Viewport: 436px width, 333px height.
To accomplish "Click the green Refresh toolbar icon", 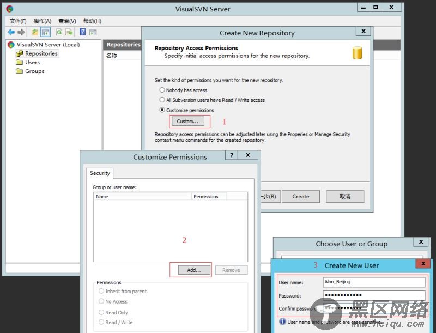I will tap(59, 32).
